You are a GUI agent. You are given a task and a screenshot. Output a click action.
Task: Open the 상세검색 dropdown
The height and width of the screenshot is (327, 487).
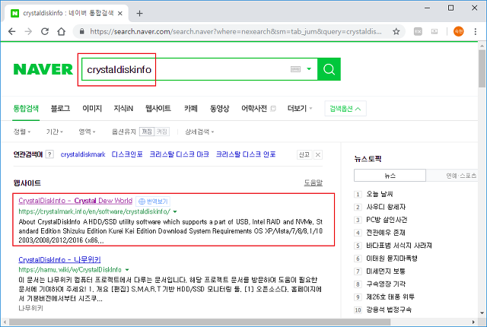[199, 132]
